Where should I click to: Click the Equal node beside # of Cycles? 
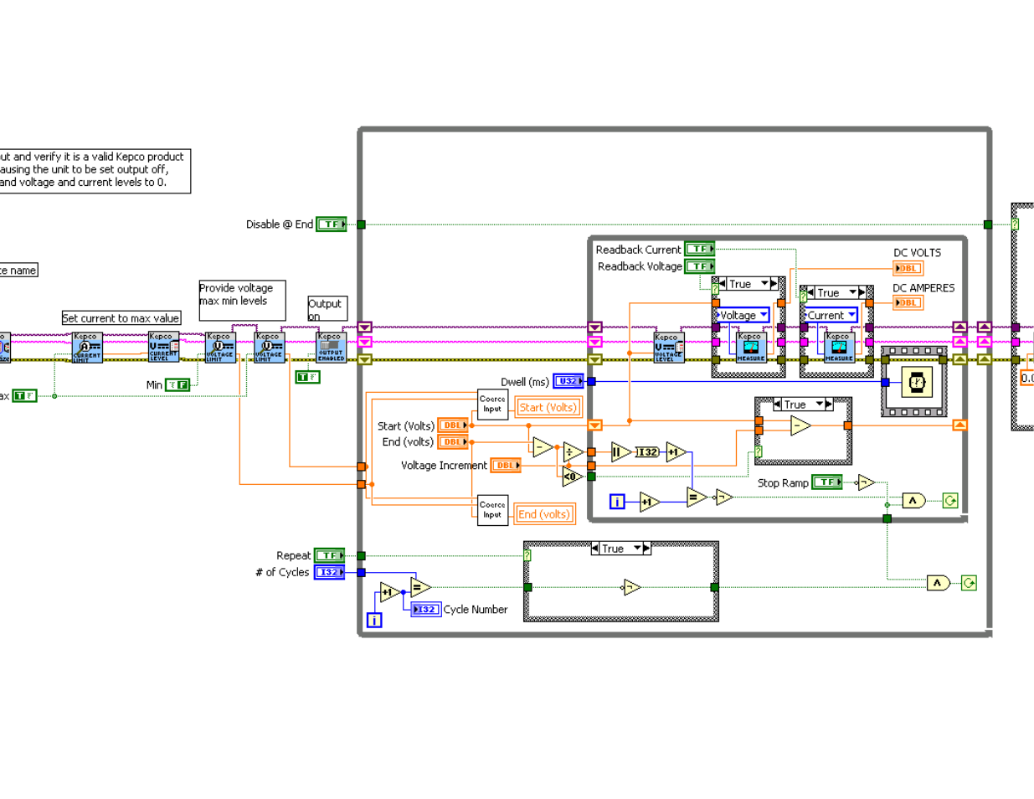420,587
